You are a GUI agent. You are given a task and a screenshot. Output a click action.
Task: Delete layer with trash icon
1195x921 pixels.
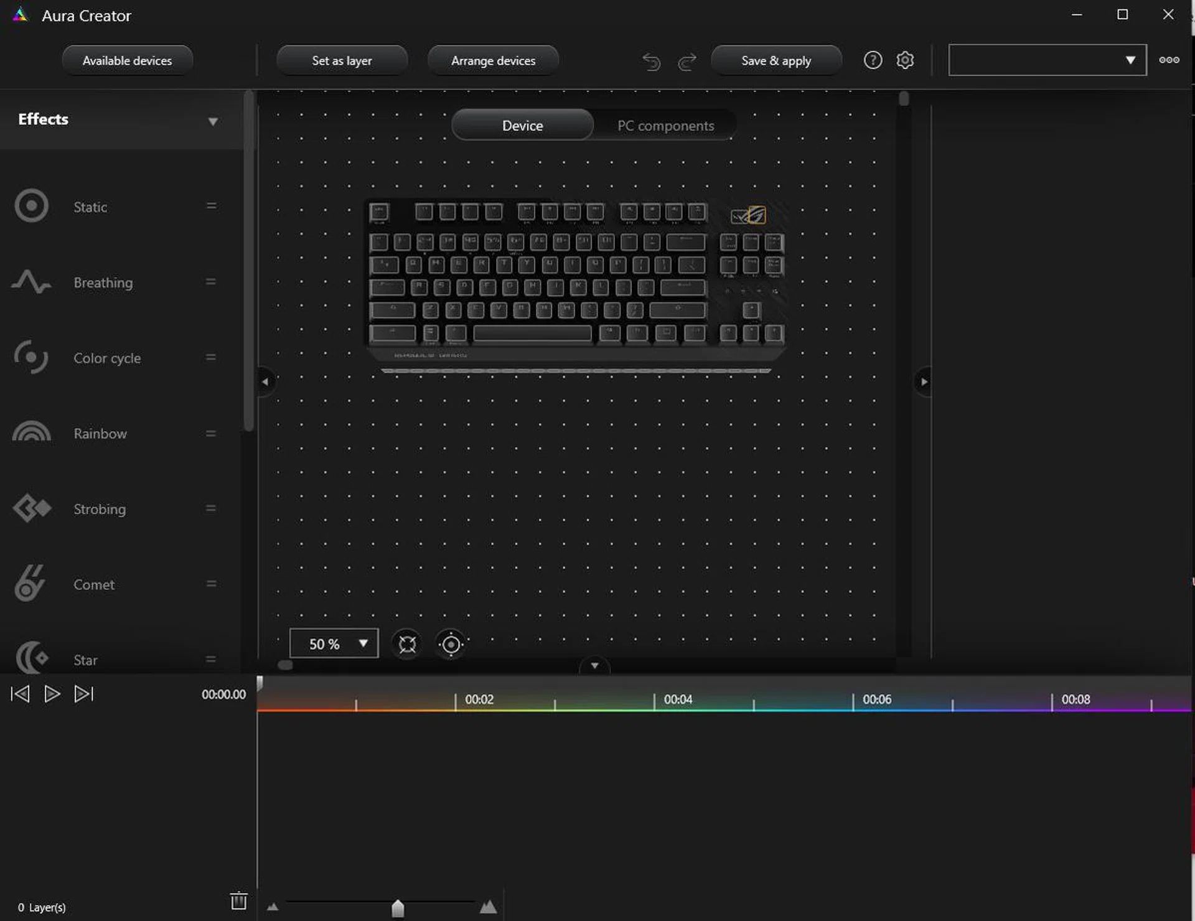[x=238, y=900]
